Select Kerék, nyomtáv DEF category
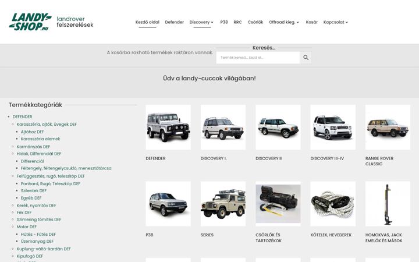This screenshot has height=262, width=419. 36,206
